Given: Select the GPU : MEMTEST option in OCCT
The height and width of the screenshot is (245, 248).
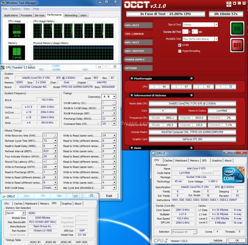Looking at the screenshot, I should [138, 51].
